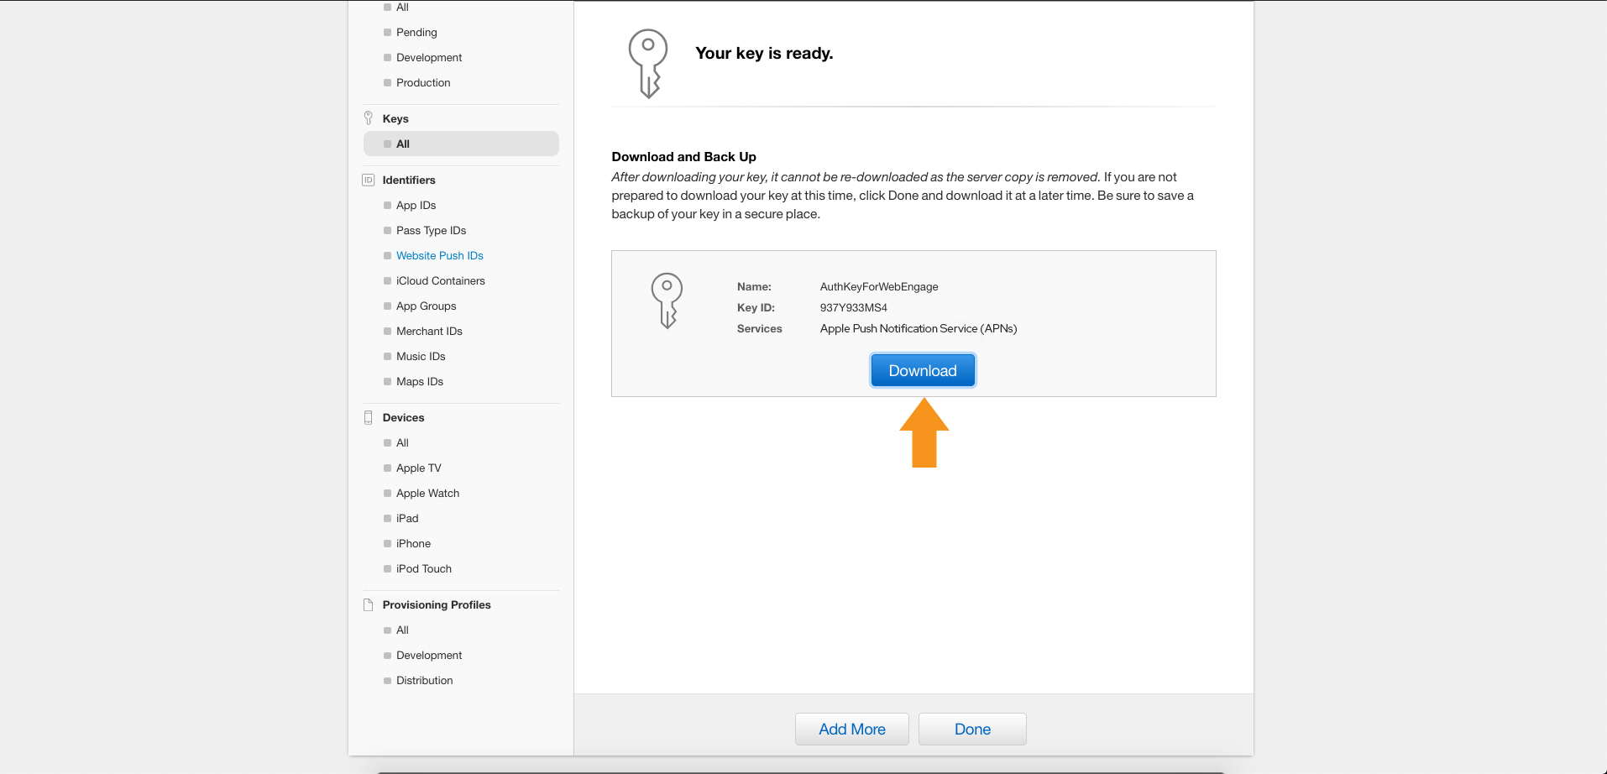Click the key icon in details box
The image size is (1607, 774).
[667, 301]
